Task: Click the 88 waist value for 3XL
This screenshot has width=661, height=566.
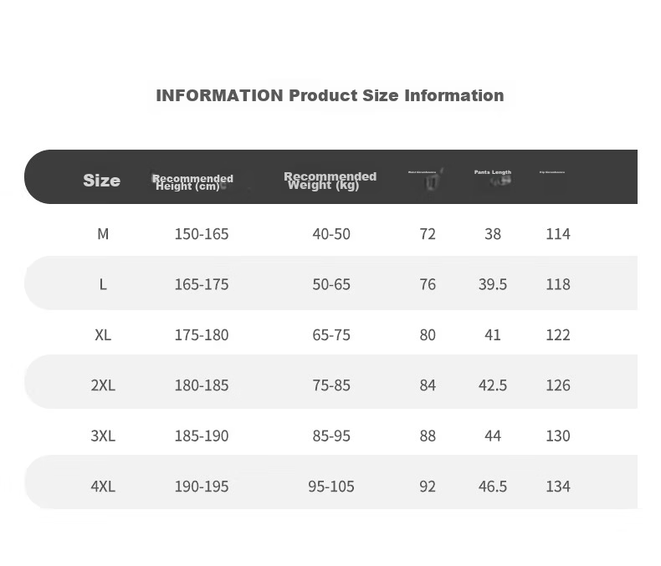Action: point(428,436)
